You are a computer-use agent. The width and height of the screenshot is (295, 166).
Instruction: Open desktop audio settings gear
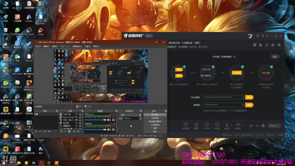pyautogui.click(x=113, y=129)
